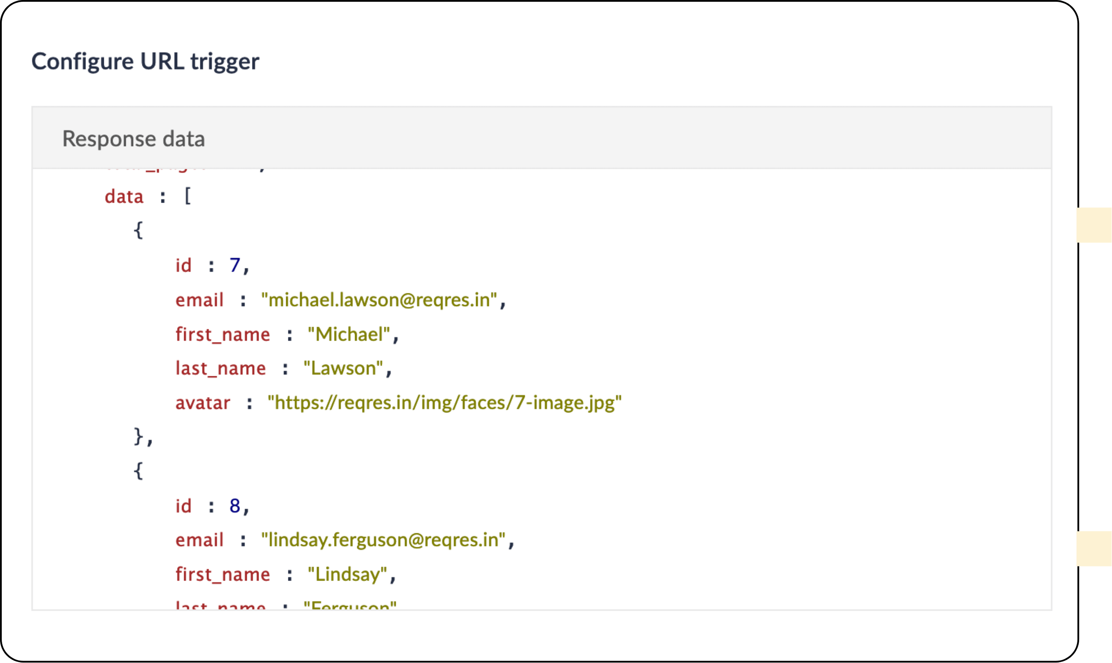The image size is (1112, 663).
Task: Click the 7-image.jpg avatar URL value
Action: point(444,403)
